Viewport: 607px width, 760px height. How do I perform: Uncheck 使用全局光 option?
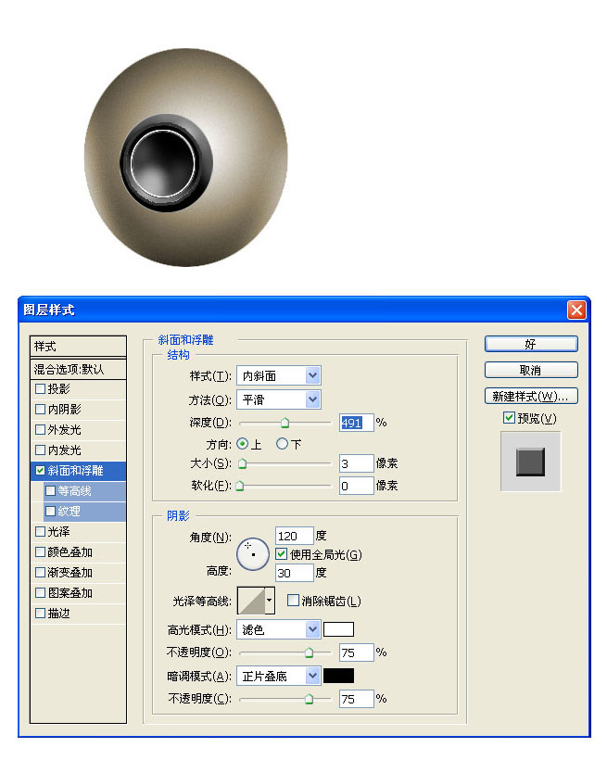[281, 554]
